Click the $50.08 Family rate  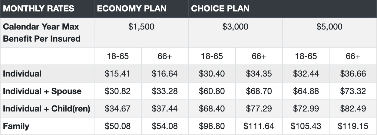point(117,126)
